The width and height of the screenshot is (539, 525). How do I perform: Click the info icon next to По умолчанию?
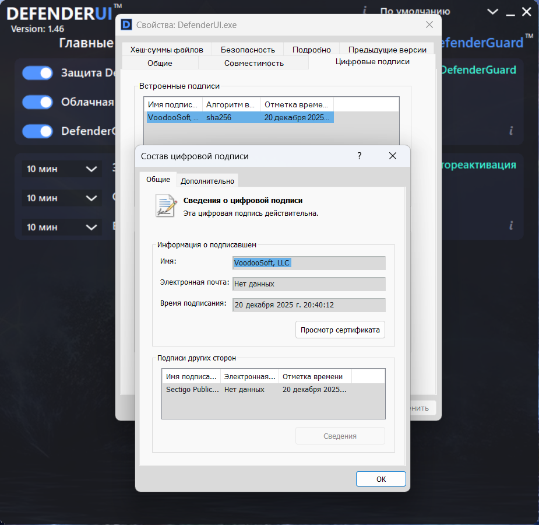365,10
